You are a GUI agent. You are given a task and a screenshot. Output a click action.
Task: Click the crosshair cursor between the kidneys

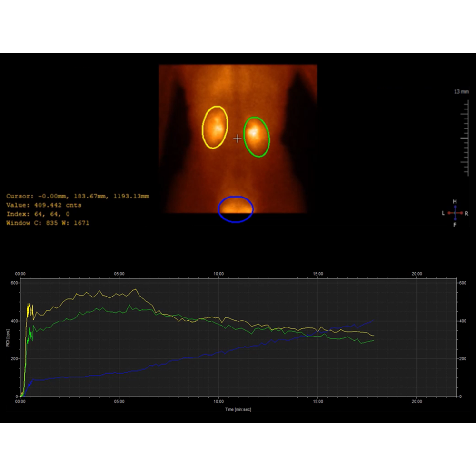pos(237,139)
